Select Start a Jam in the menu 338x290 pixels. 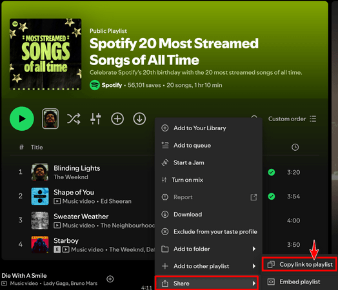click(x=208, y=162)
